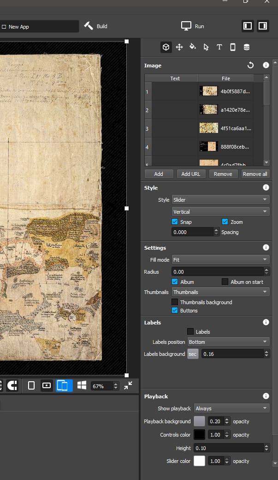Open the paint bucket fill tab
This screenshot has height=480, width=278.
point(193,47)
